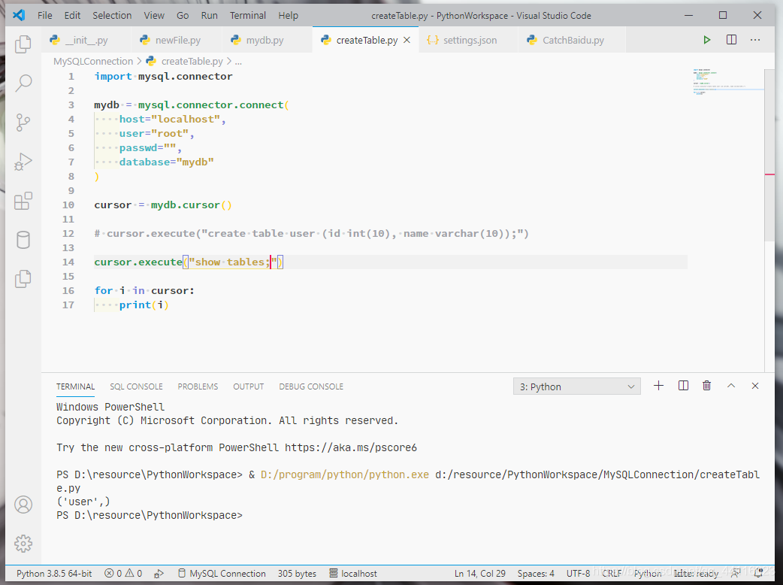
Task: Maximize the terminal panel with up chevron
Action: point(731,386)
